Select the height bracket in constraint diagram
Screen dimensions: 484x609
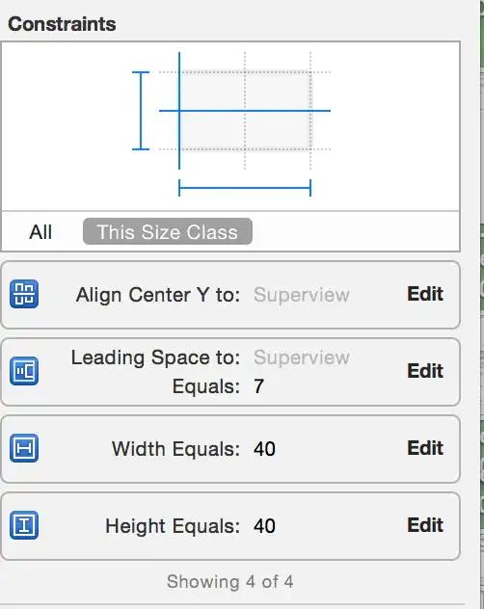(x=141, y=111)
